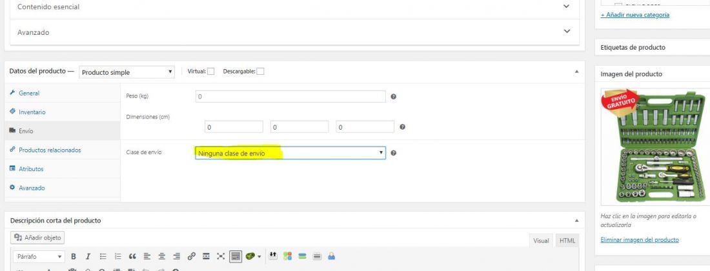Insert a numbered list

[x=117, y=257]
